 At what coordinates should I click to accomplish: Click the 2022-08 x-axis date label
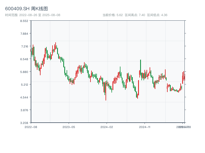[31, 127]
